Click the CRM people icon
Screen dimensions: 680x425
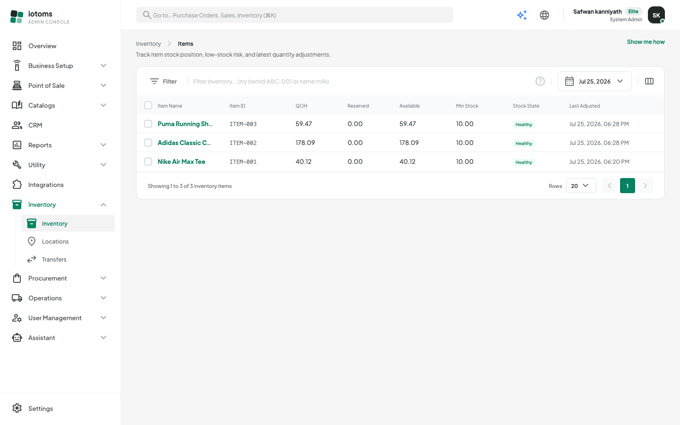[x=17, y=125]
